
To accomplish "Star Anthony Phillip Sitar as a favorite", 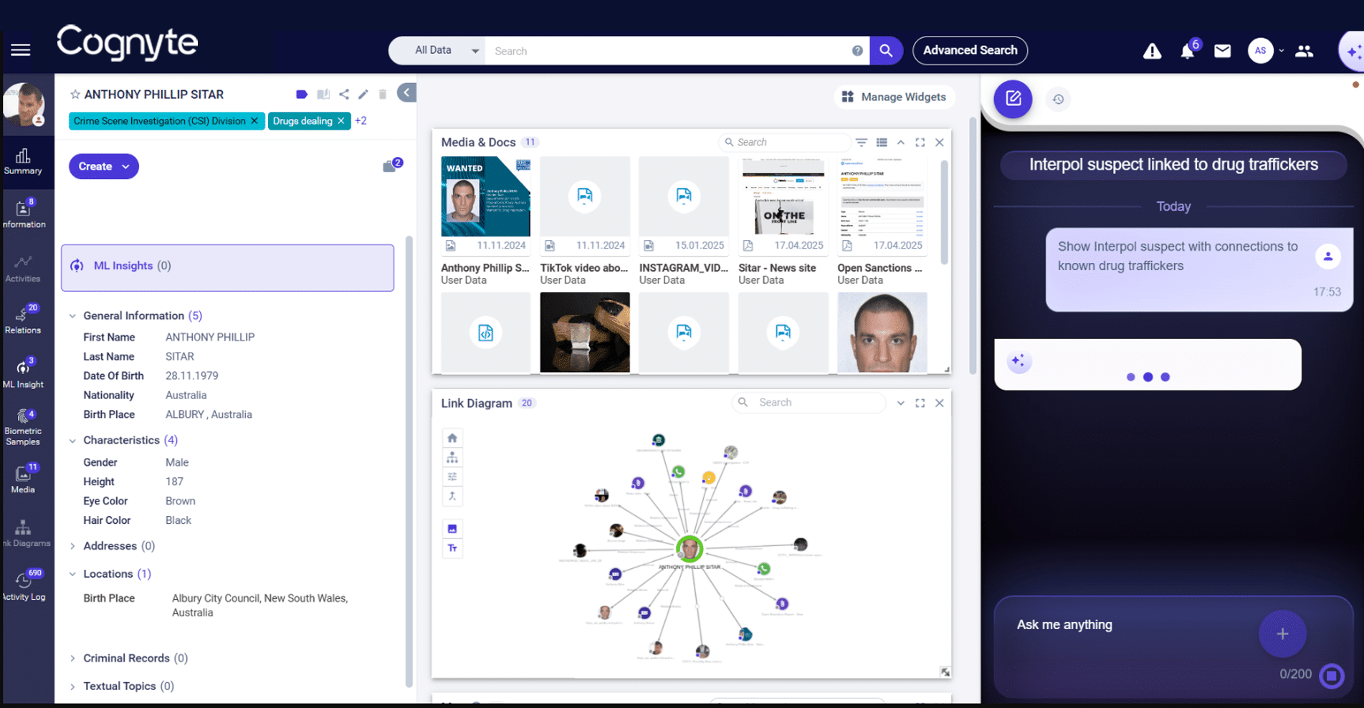I will pos(74,94).
